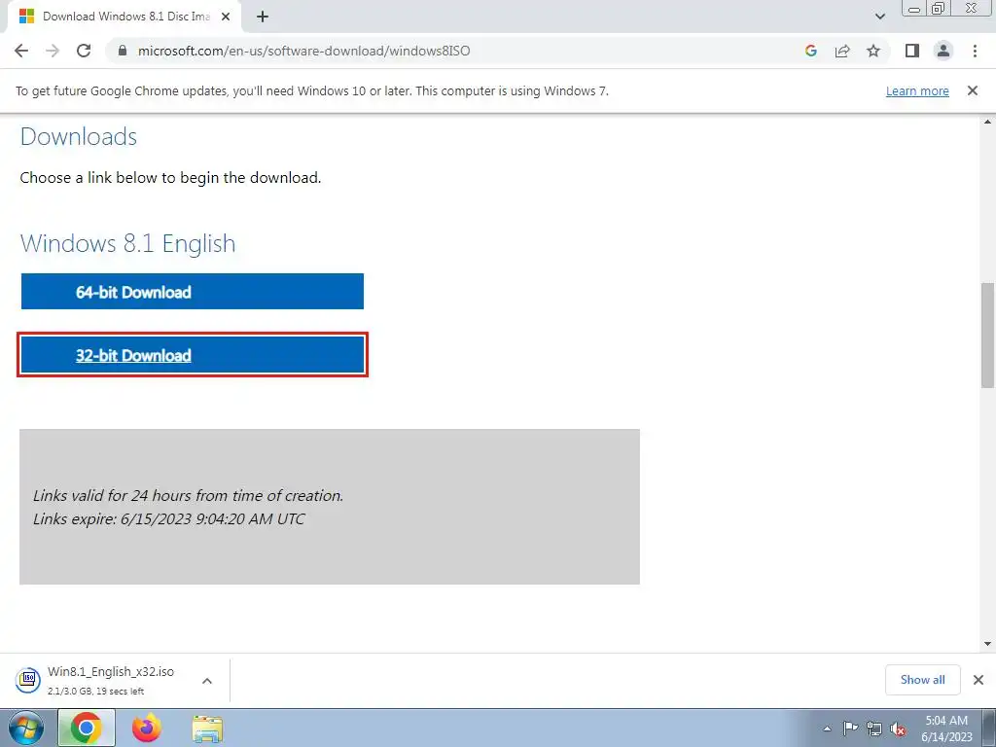996x747 pixels.
Task: Open a new tab with plus button
Action: pos(263,18)
